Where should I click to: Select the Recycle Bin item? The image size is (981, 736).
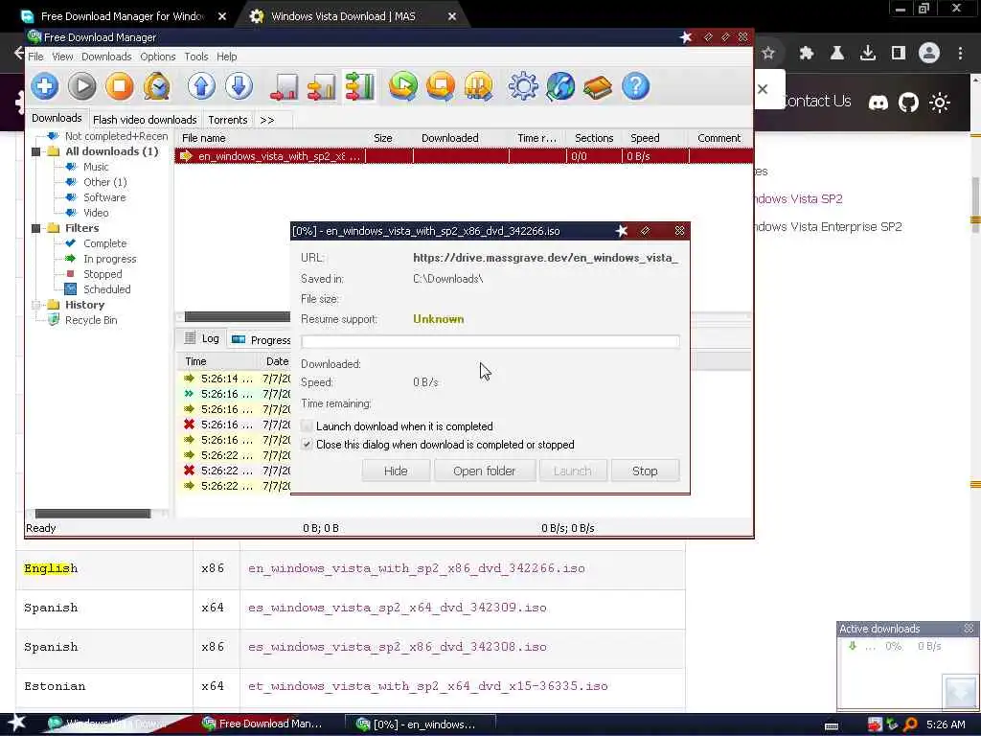(x=91, y=320)
